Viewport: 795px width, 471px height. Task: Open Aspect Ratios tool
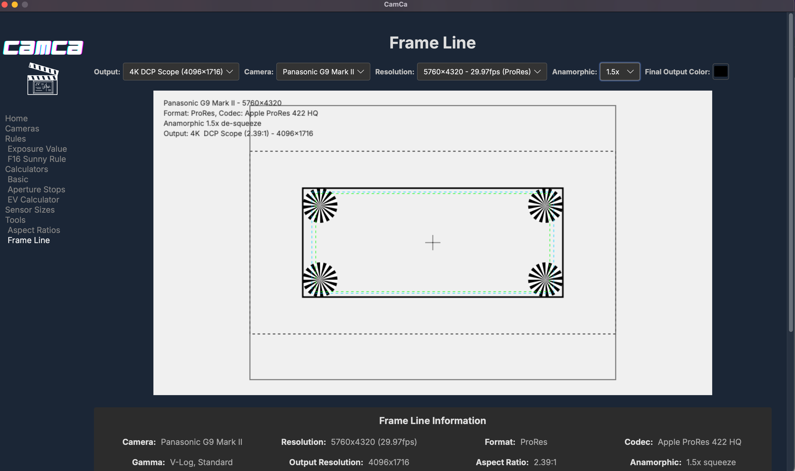tap(34, 230)
